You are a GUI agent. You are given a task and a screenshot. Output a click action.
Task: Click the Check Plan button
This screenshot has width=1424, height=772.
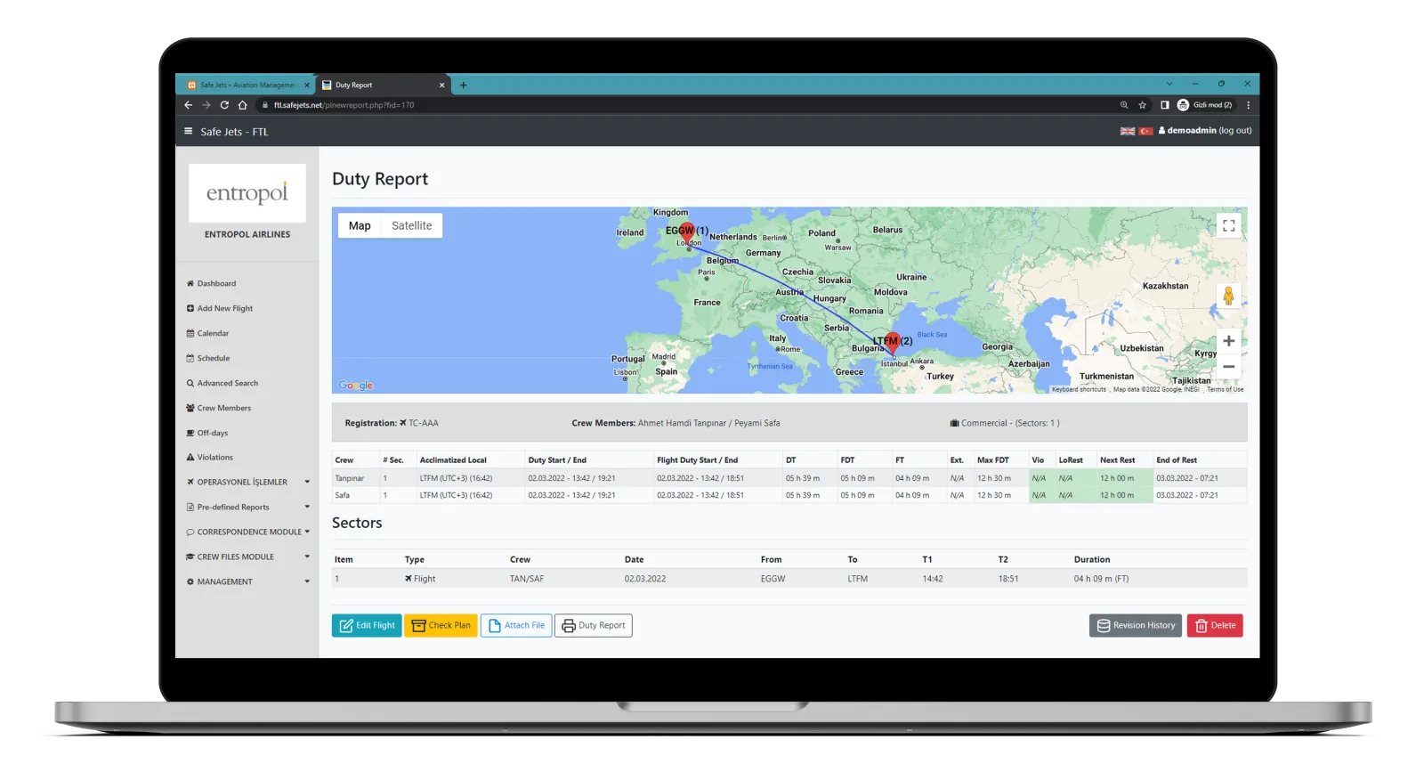coord(441,625)
